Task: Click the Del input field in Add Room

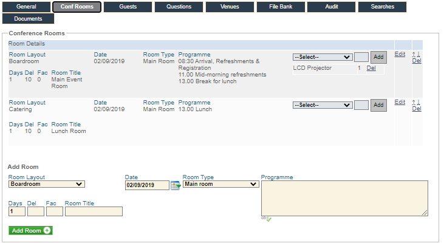Action: pos(36,211)
